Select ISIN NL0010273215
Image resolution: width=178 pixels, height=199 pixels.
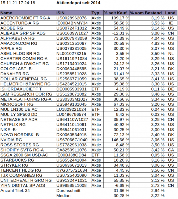tap(73, 54)
